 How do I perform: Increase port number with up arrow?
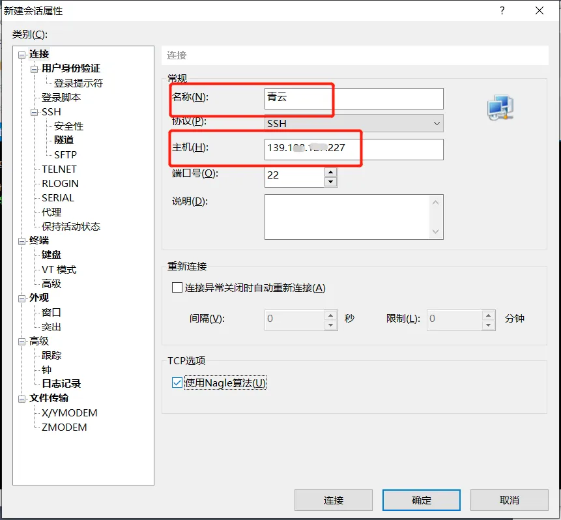(330, 172)
